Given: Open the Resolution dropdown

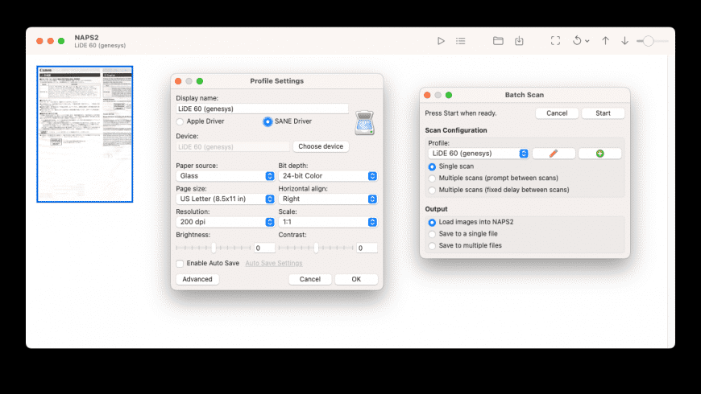Looking at the screenshot, I should point(226,222).
